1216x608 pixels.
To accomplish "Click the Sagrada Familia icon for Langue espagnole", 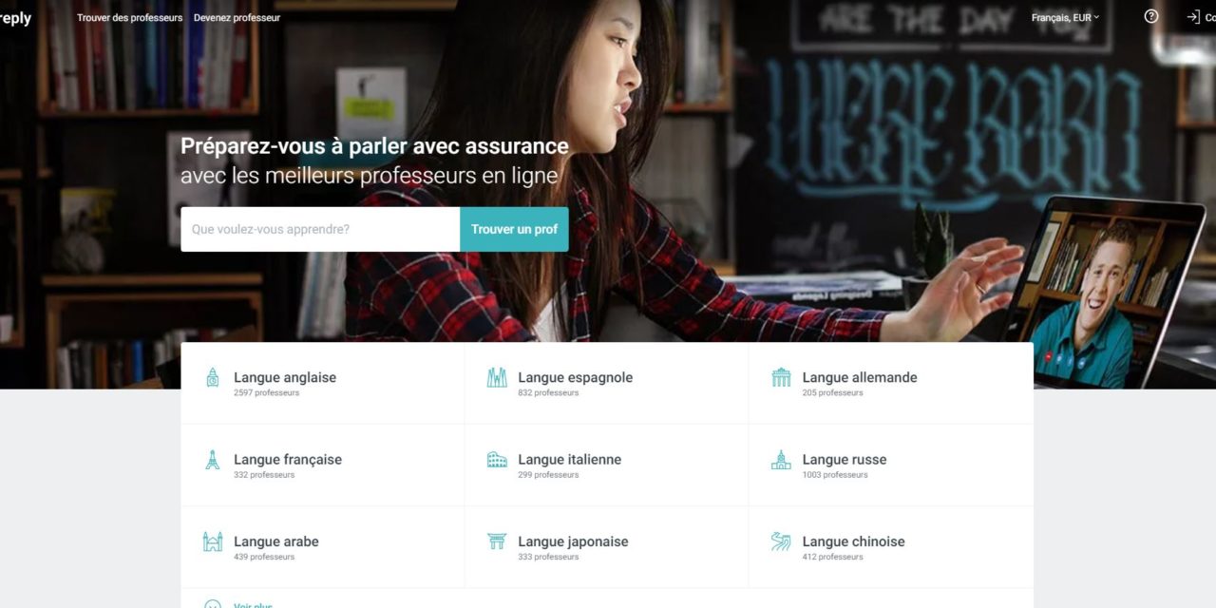I will pos(497,377).
